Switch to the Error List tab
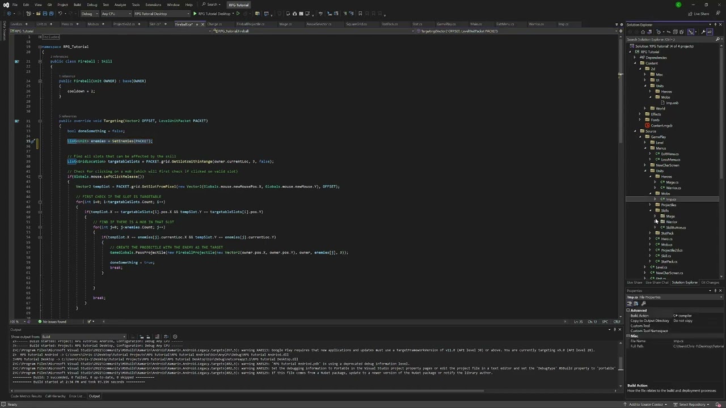 click(75, 396)
